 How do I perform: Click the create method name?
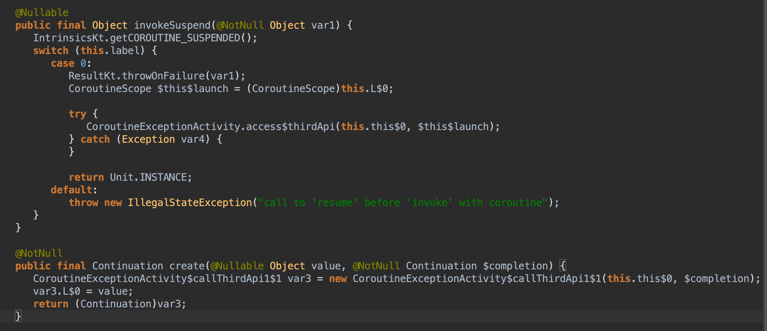(186, 266)
